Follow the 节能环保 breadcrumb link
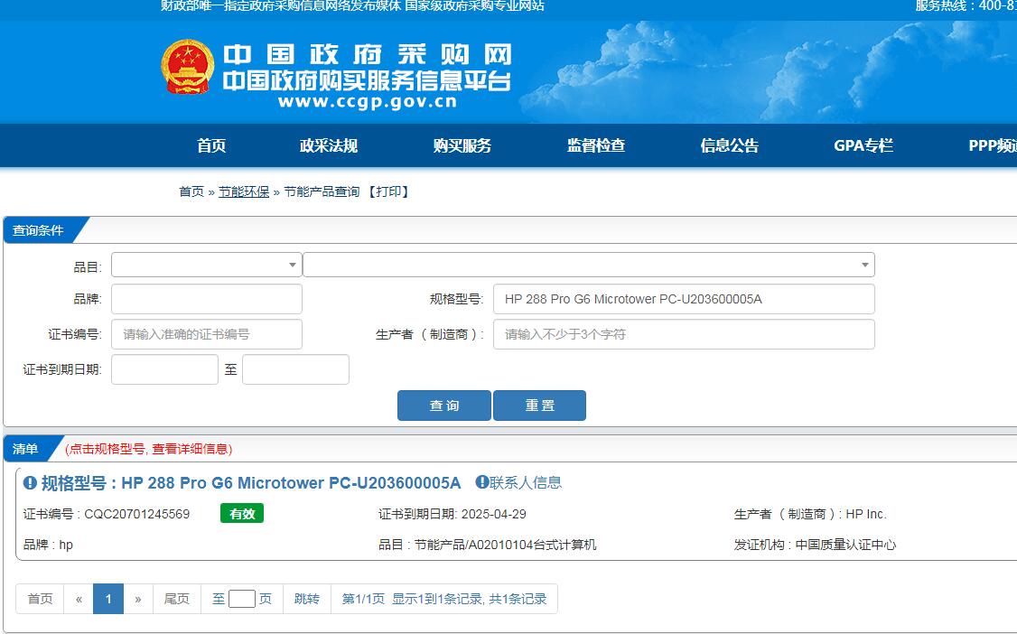Image resolution: width=1017 pixels, height=634 pixels. point(244,191)
